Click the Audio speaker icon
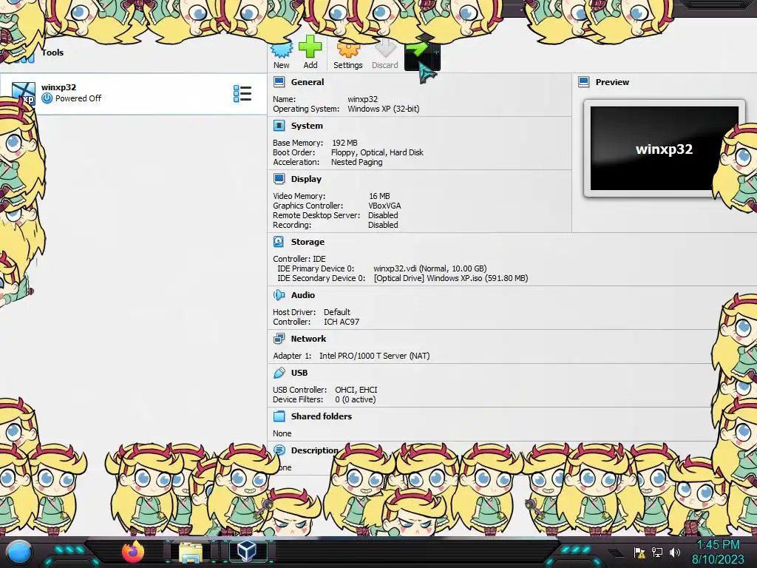 pos(279,294)
